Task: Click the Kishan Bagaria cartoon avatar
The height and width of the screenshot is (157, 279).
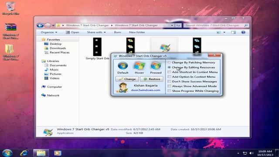Action: (122, 88)
